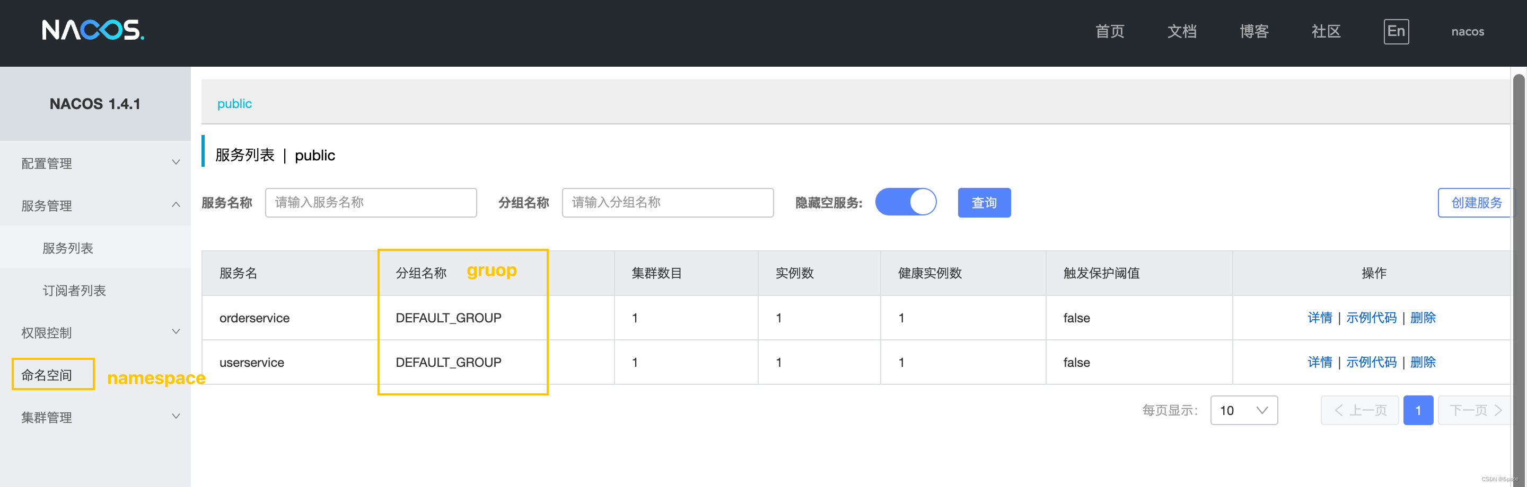Click the 服务名 column header

point(238,273)
